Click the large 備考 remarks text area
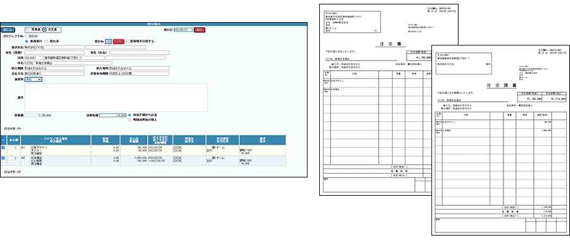570x240 pixels. click(116, 97)
